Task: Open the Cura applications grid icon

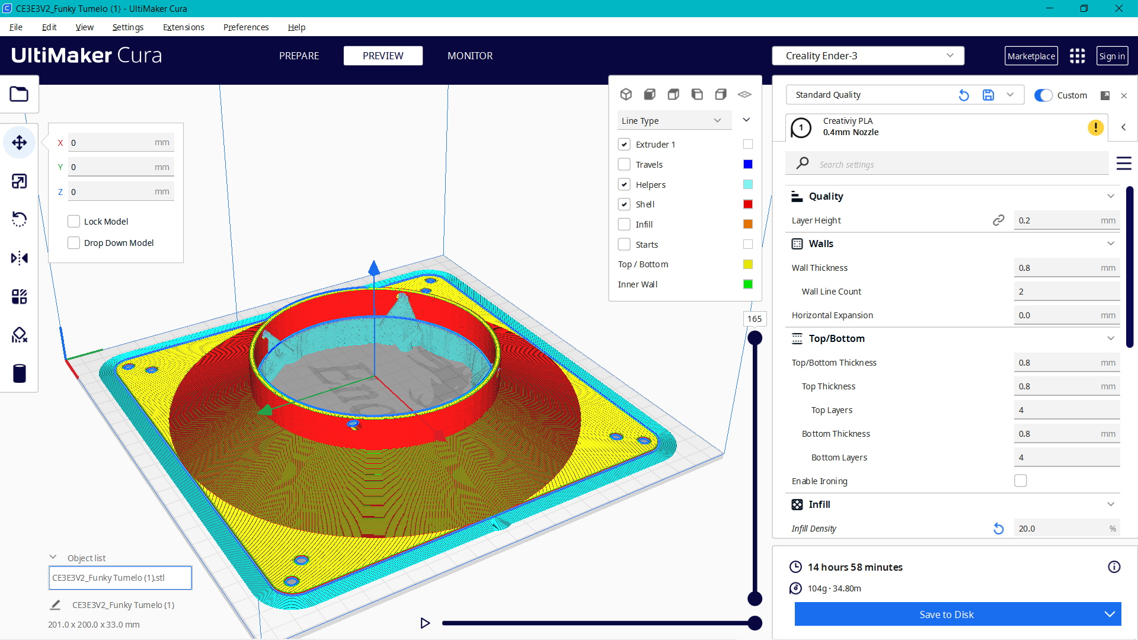Action: tap(1077, 56)
